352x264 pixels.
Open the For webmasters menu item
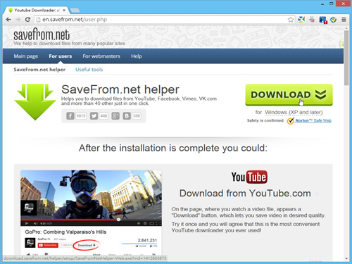click(x=101, y=56)
